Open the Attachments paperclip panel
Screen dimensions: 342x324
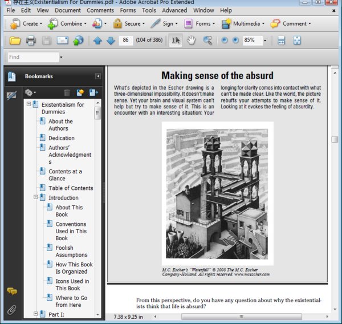pos(12,310)
